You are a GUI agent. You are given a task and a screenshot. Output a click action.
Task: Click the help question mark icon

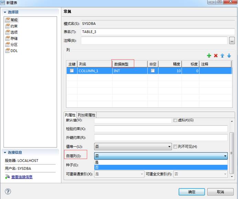(x=8, y=191)
